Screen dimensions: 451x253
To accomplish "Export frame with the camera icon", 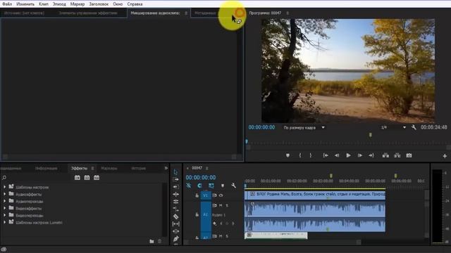I will point(409,155).
